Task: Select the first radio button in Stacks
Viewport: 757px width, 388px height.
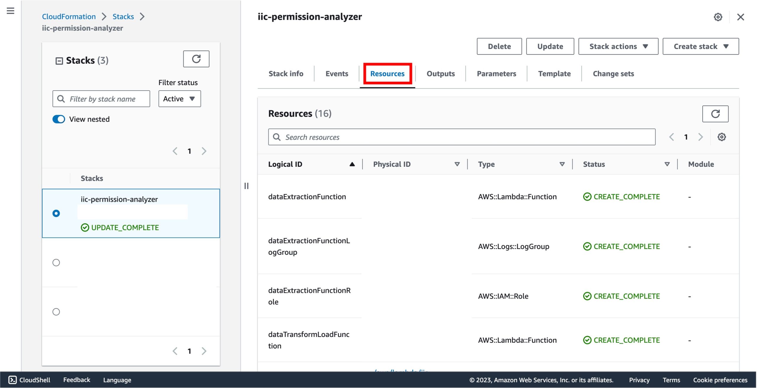Action: [x=56, y=213]
